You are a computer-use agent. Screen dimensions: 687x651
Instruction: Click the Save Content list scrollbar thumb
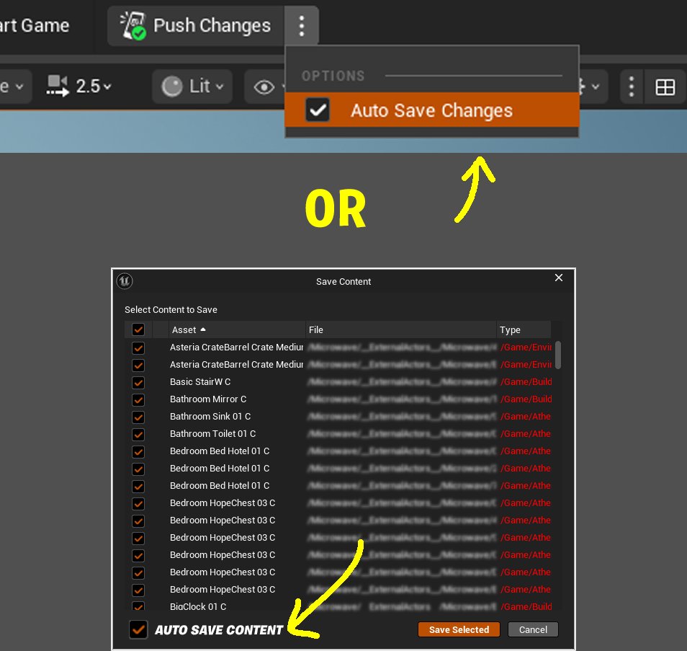(558, 355)
